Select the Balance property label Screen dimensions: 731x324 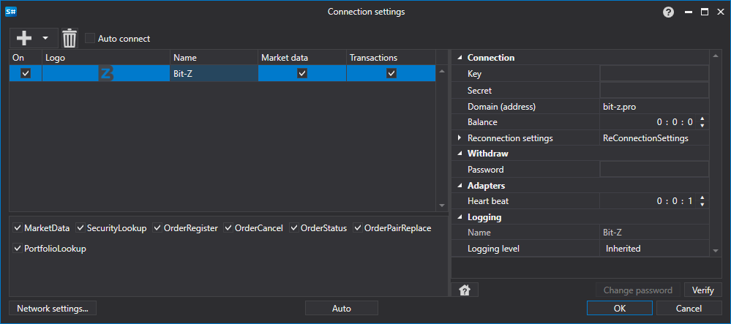tap(482, 122)
